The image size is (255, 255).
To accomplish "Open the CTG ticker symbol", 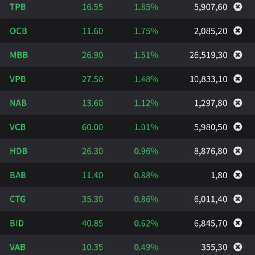I will [x=17, y=199].
